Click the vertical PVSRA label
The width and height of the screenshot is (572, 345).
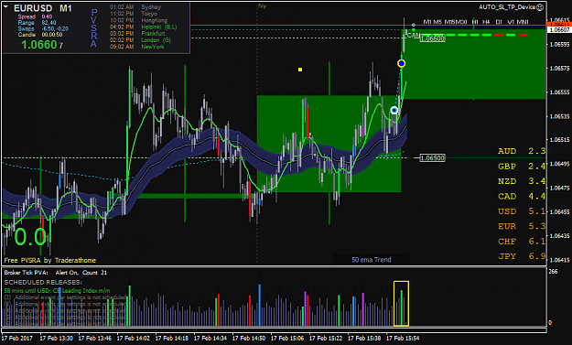pos(93,28)
